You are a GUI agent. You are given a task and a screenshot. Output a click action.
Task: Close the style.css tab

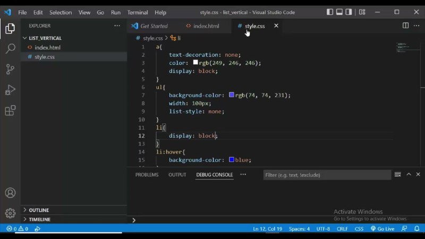click(276, 25)
